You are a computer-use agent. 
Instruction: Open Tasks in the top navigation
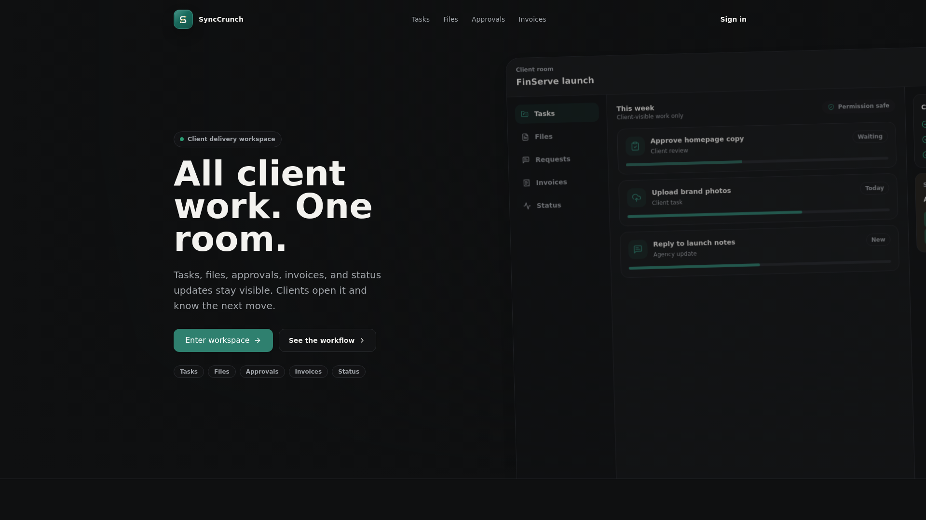tap(421, 19)
